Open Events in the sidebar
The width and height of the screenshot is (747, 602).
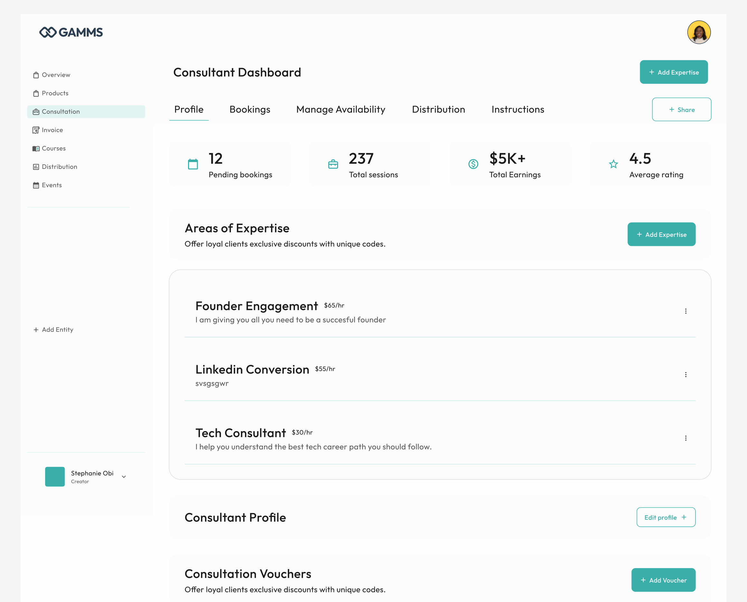[52, 185]
